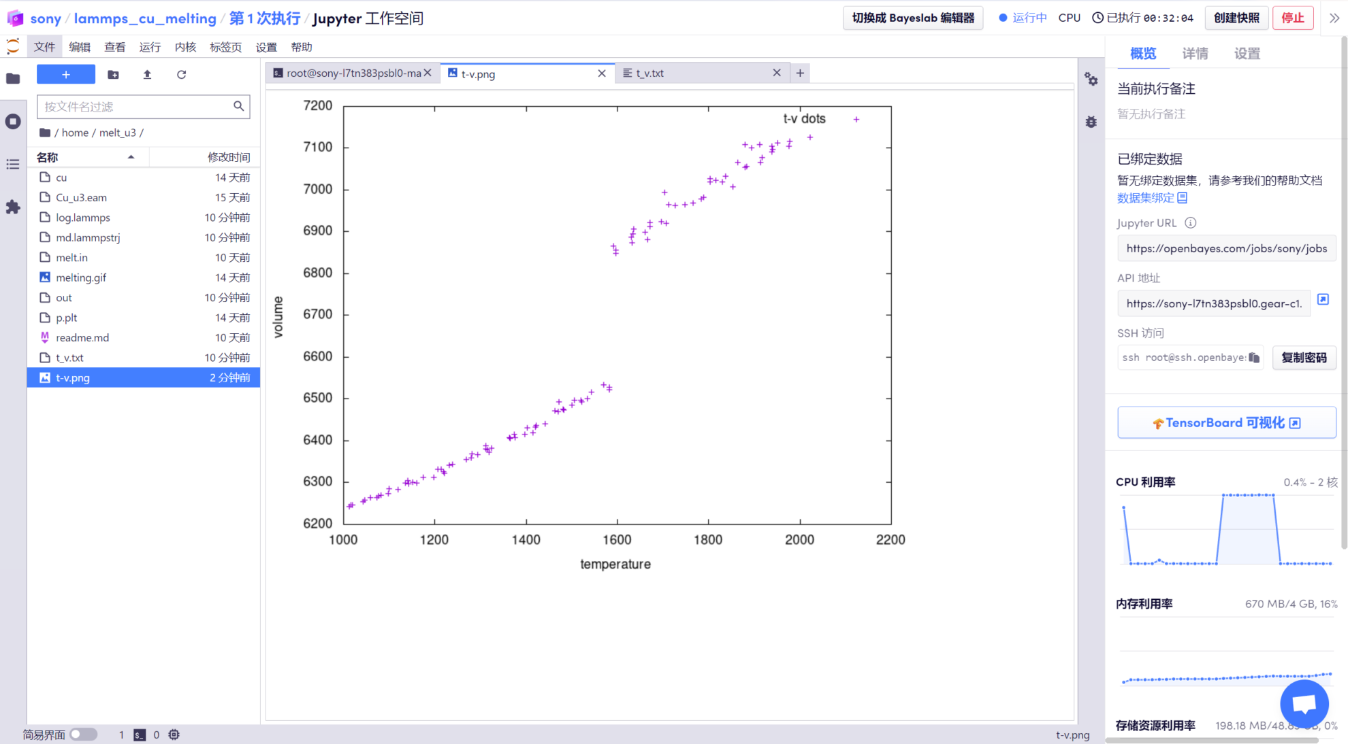Image resolution: width=1348 pixels, height=744 pixels.
Task: Open the 内核 menu
Action: pyautogui.click(x=185, y=47)
